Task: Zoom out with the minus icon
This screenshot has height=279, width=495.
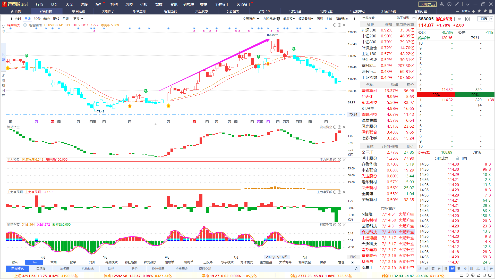Action: [458, 11]
